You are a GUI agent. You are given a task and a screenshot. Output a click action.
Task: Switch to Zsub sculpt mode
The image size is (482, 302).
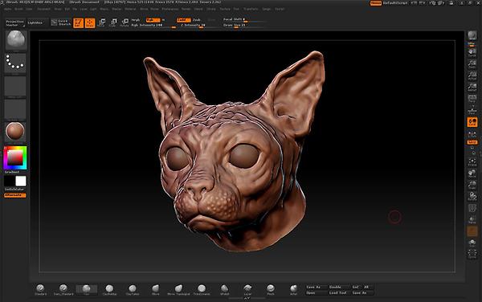[x=197, y=20]
